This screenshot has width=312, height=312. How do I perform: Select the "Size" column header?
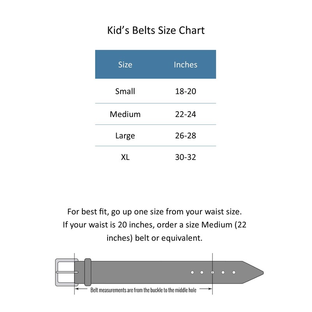coord(125,65)
